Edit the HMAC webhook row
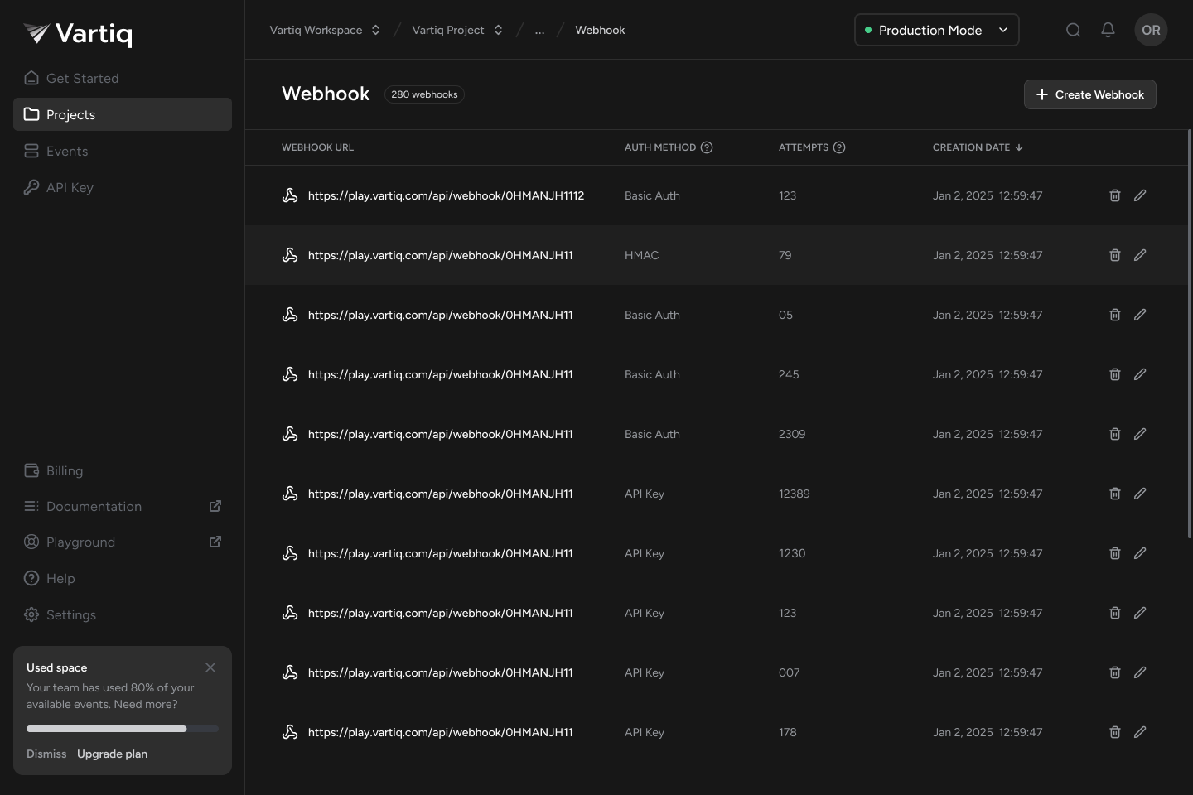The height and width of the screenshot is (795, 1193). (x=1140, y=255)
